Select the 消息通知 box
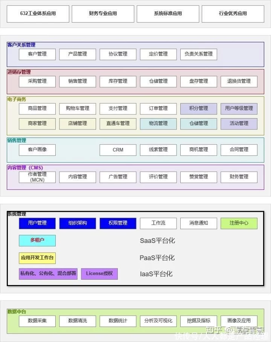Viewport: 271px width, 342px height. click(x=199, y=223)
